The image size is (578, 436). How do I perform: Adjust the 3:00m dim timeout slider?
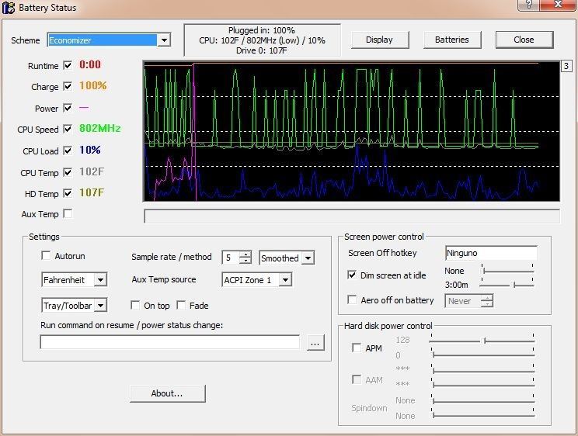(507, 285)
